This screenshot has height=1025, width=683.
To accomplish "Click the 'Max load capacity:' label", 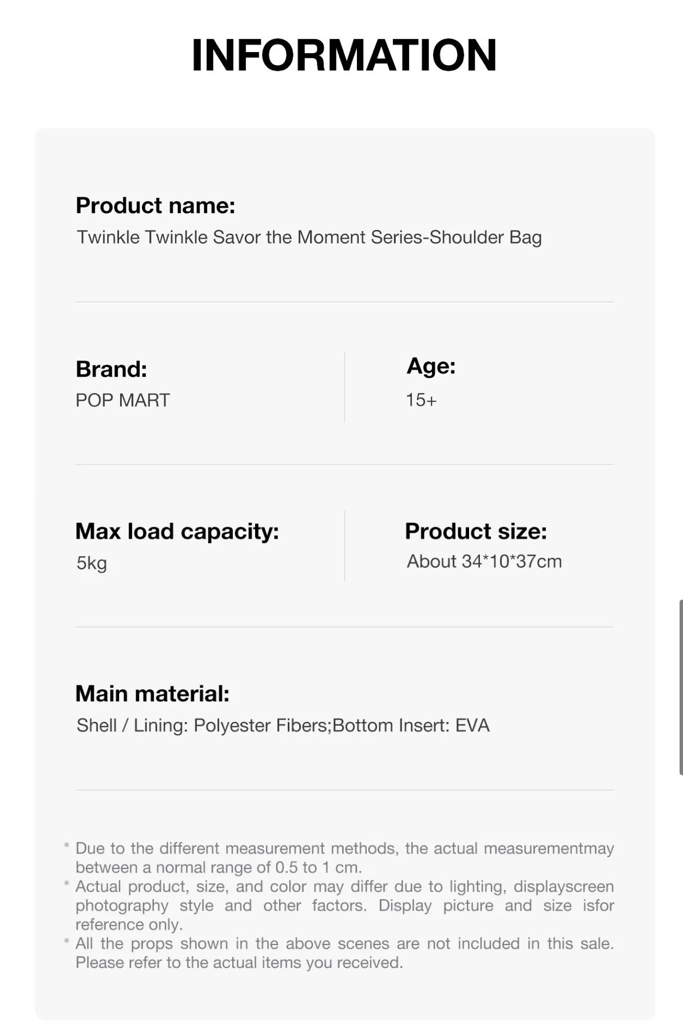I will tap(177, 532).
